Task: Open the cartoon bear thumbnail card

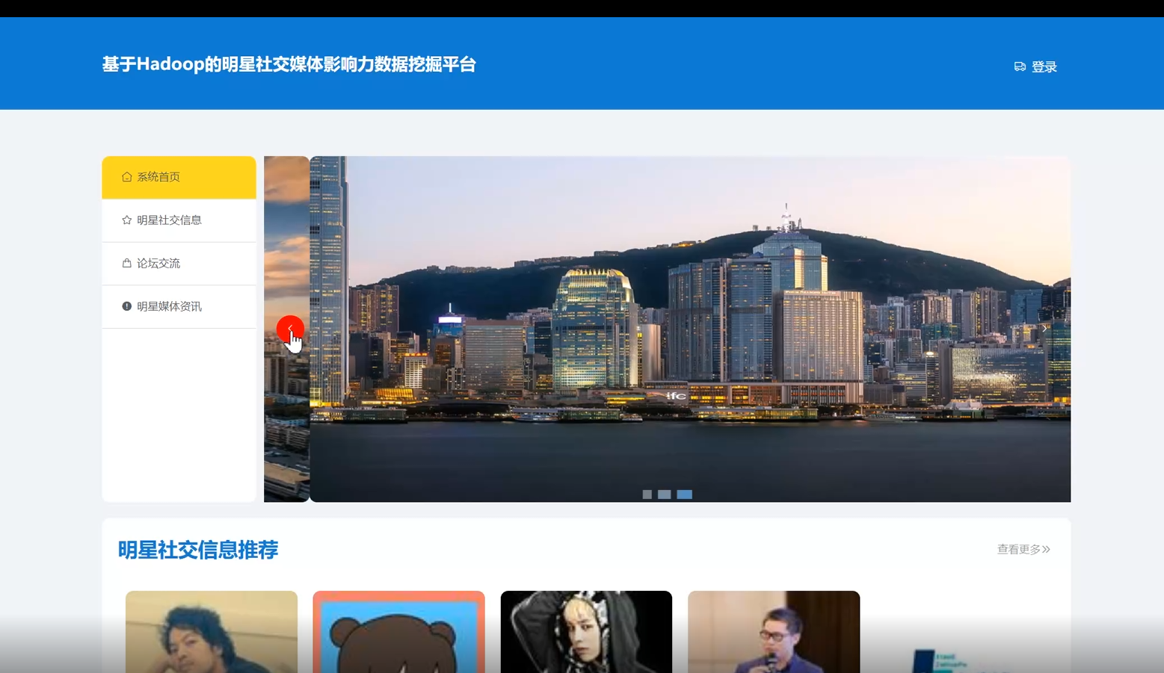Action: point(399,632)
